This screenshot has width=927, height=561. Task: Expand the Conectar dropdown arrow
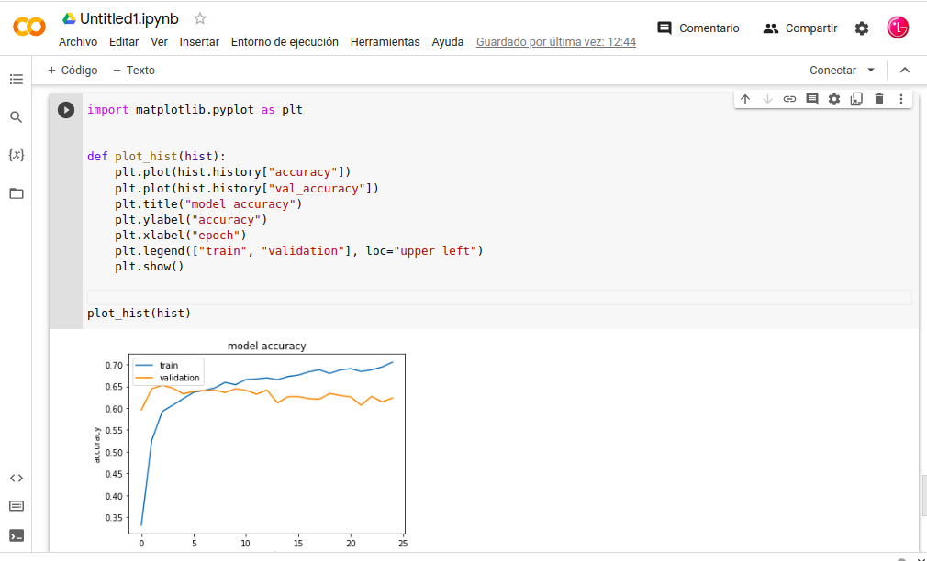[x=871, y=71]
